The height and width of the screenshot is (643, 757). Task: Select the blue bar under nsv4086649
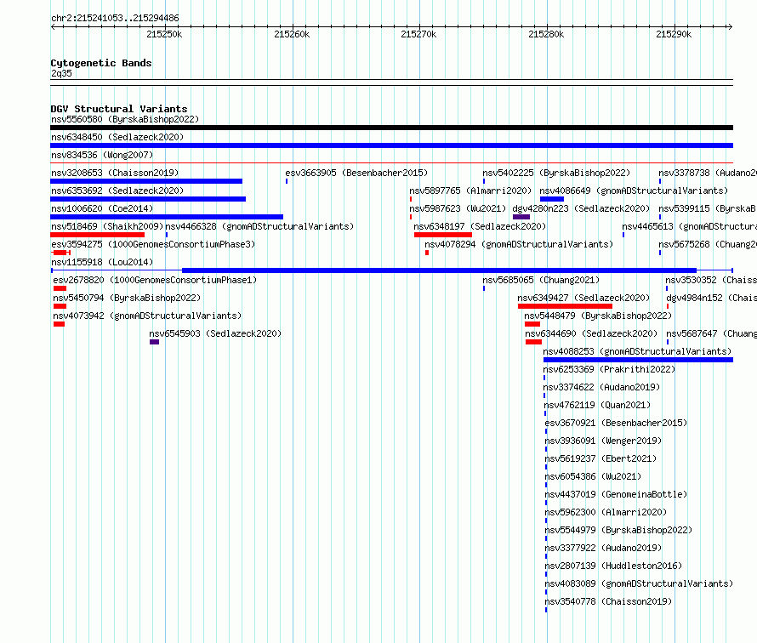(x=552, y=199)
